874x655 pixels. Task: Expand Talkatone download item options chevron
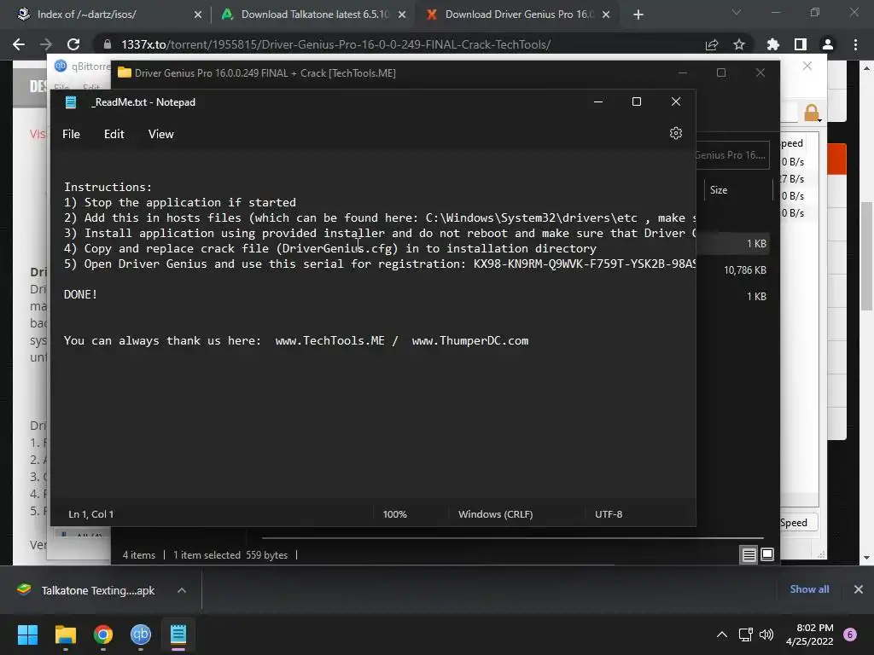[182, 590]
